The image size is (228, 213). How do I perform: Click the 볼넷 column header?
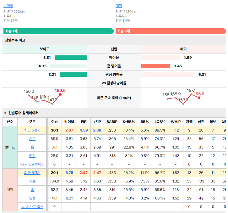(x=213, y=122)
